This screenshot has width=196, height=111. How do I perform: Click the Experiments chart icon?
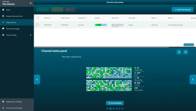pyautogui.click(x=3, y=22)
